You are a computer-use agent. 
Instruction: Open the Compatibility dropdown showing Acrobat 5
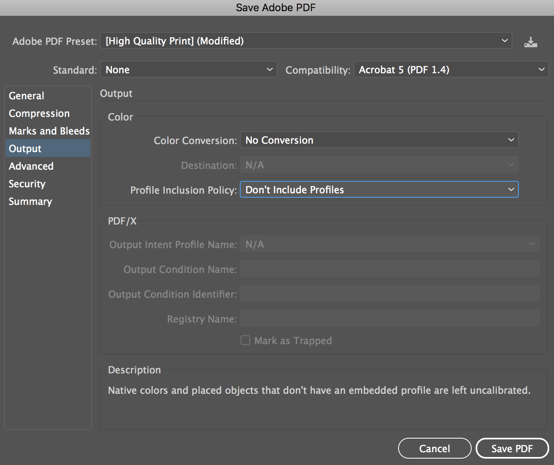click(x=451, y=70)
